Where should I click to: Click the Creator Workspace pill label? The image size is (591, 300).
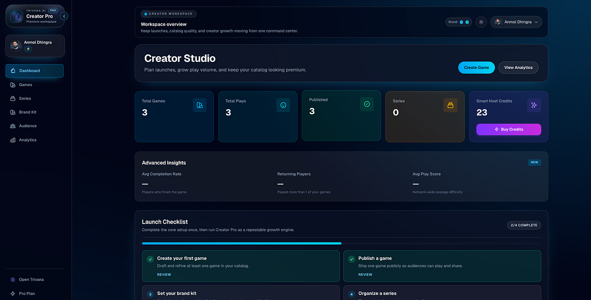pos(169,14)
